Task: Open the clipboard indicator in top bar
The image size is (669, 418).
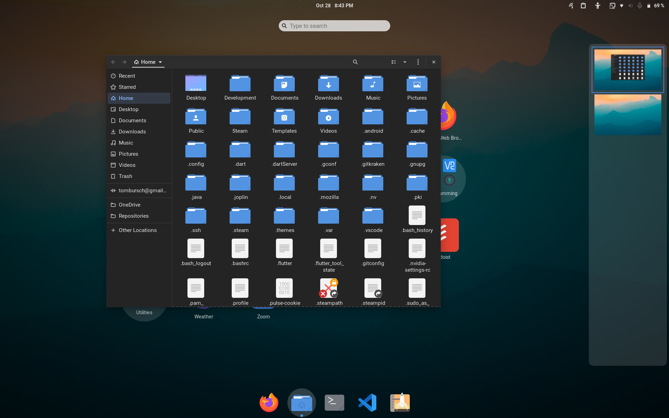Action: click(583, 6)
